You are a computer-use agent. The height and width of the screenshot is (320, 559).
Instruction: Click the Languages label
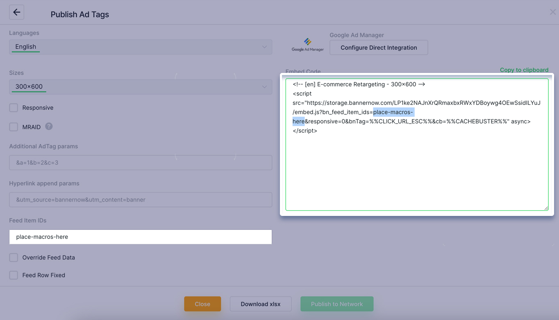tap(24, 33)
